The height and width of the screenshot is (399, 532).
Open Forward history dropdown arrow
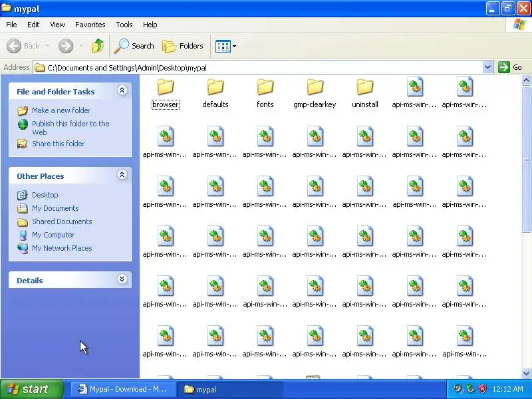point(81,46)
